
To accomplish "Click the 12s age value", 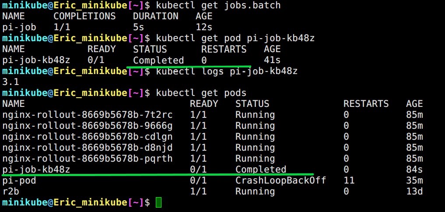I will pos(204,27).
